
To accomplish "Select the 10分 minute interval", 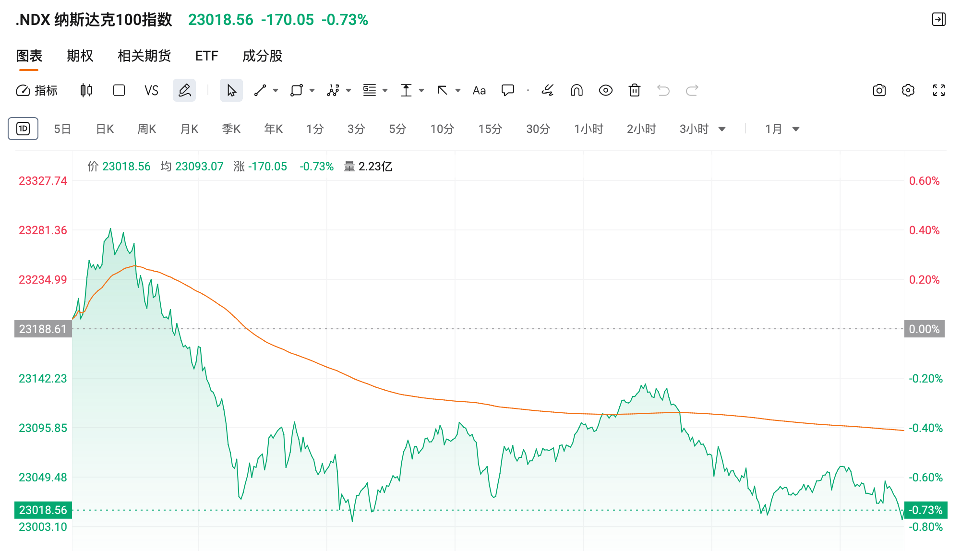I will 442,129.
